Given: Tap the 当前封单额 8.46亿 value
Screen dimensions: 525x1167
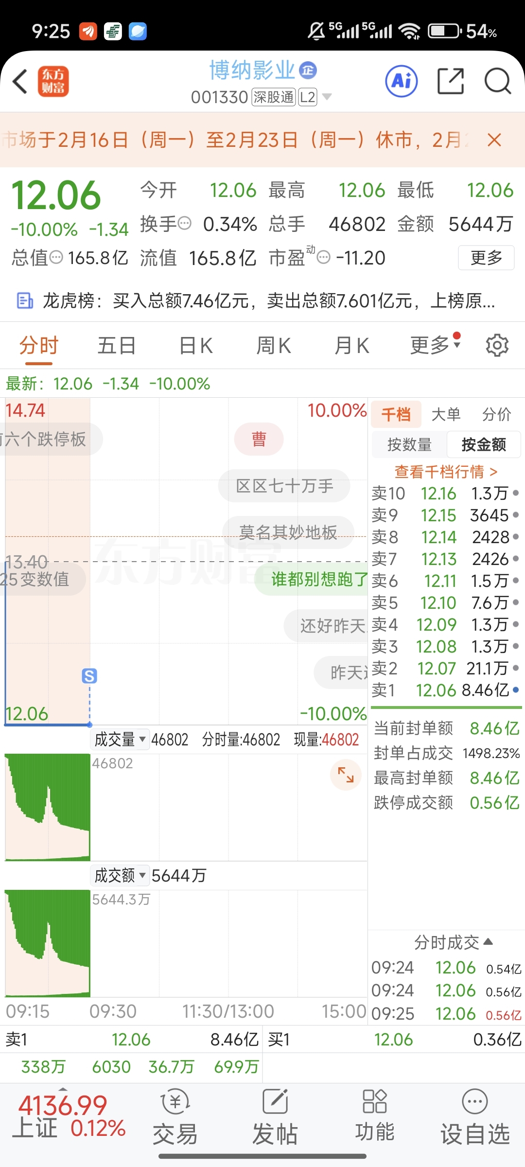Looking at the screenshot, I should [494, 728].
